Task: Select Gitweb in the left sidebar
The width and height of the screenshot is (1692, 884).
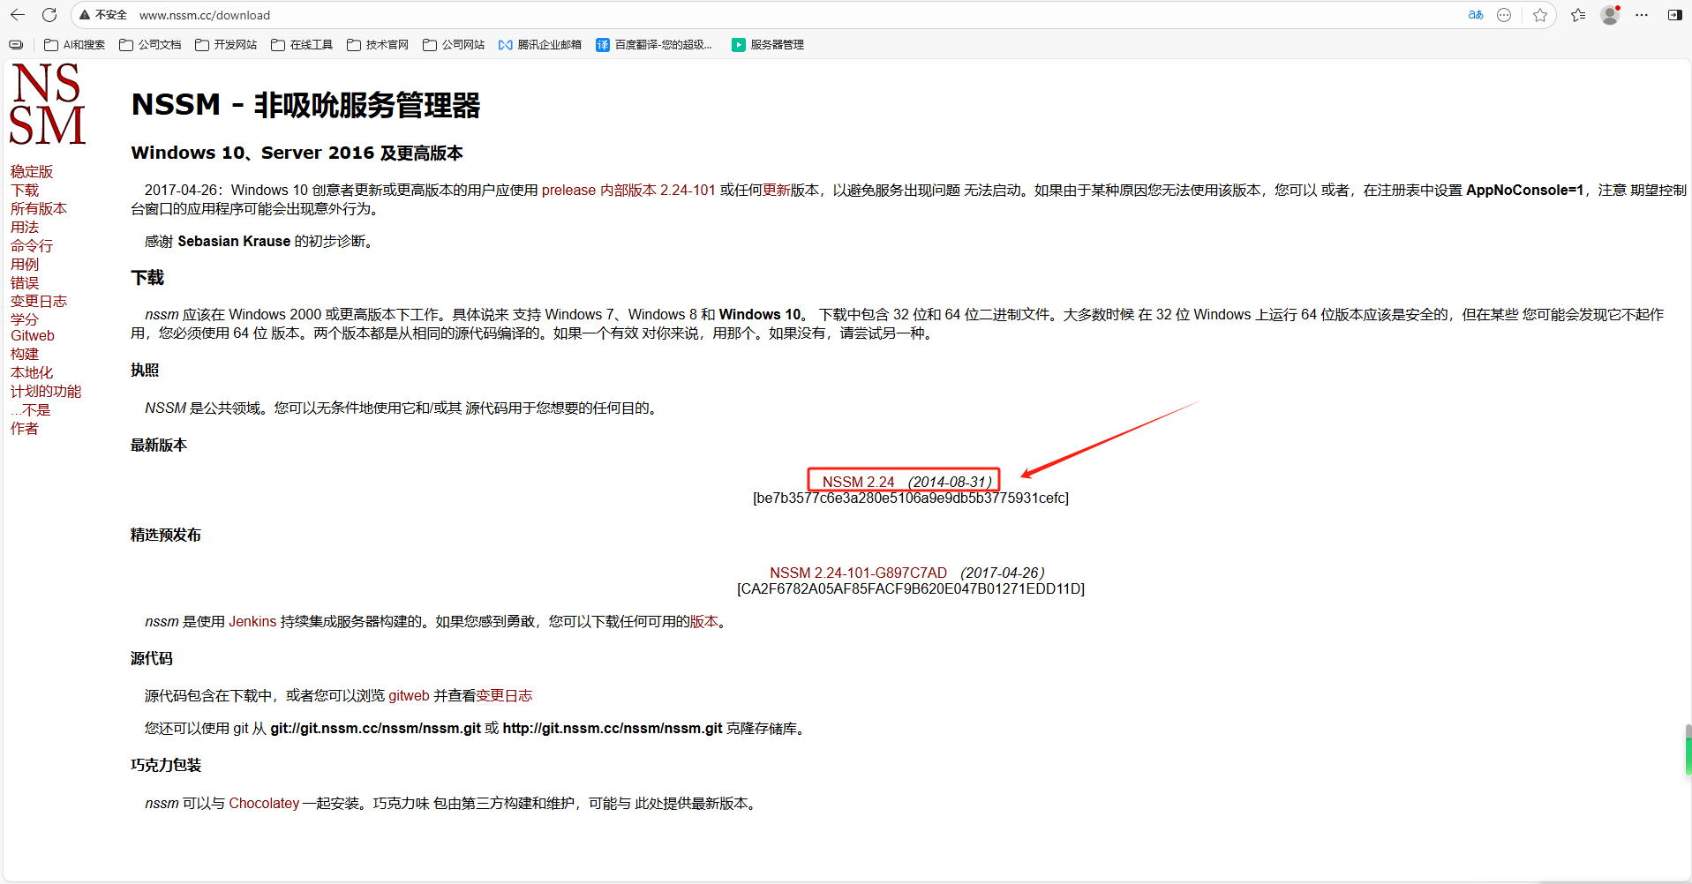Action: coord(32,335)
